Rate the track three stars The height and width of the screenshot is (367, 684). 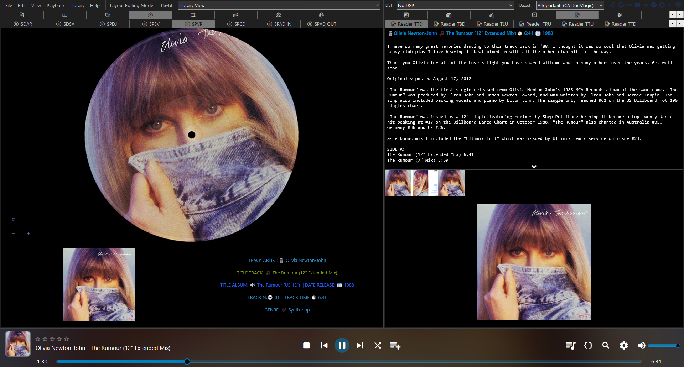click(x=52, y=339)
